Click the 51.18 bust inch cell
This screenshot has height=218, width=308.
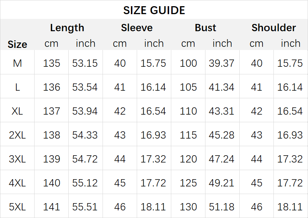(221, 207)
